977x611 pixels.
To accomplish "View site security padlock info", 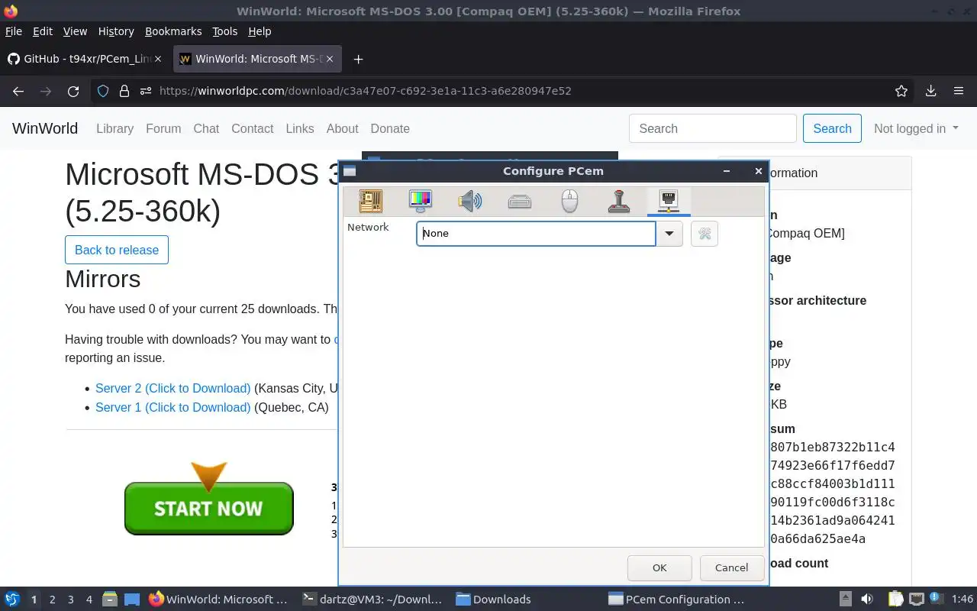I will click(x=124, y=91).
